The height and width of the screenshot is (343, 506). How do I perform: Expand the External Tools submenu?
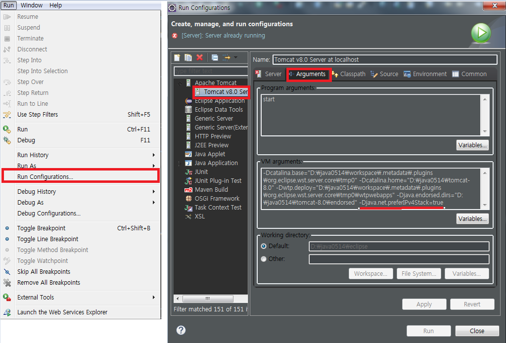point(154,297)
